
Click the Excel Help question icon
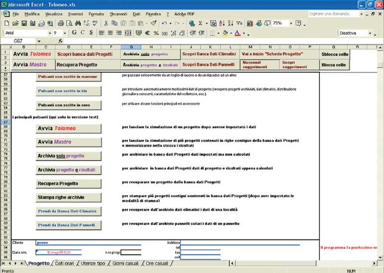pyautogui.click(x=298, y=23)
